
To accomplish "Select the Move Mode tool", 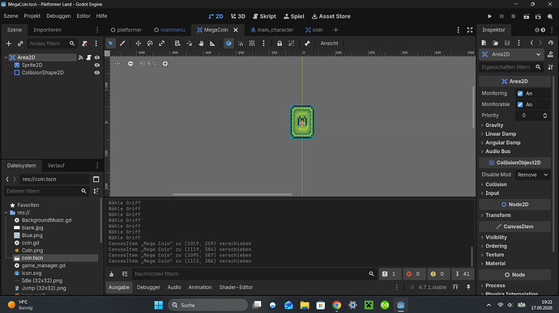I will click(x=138, y=44).
